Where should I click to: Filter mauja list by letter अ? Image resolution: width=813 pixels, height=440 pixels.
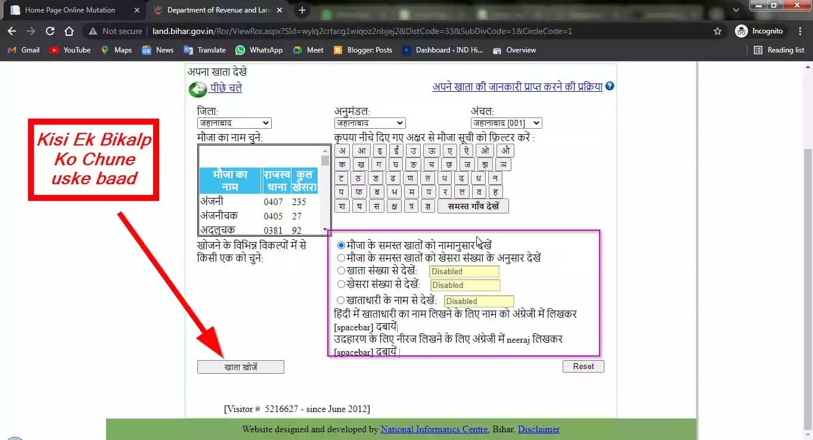point(342,151)
